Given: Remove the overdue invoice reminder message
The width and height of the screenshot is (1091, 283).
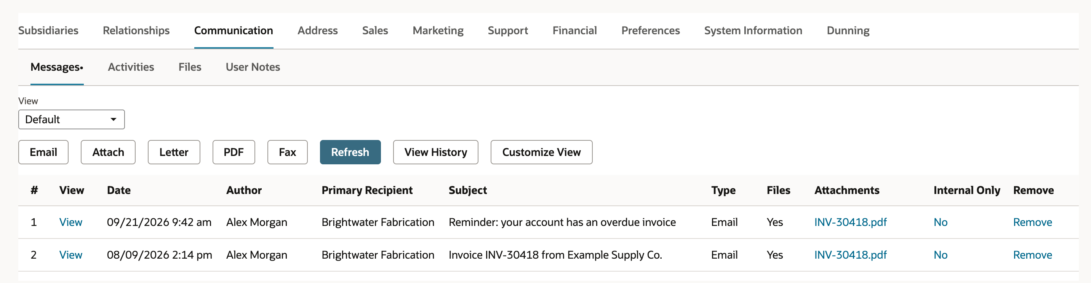Looking at the screenshot, I should pyautogui.click(x=1032, y=222).
